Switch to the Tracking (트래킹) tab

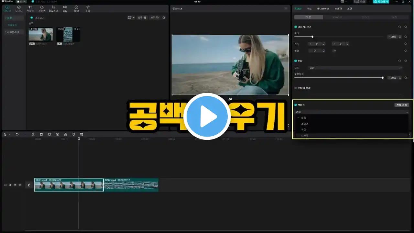(338, 9)
